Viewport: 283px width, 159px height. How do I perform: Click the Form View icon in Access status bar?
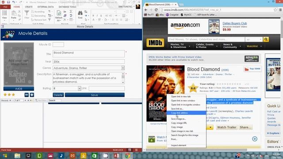tap(130, 150)
